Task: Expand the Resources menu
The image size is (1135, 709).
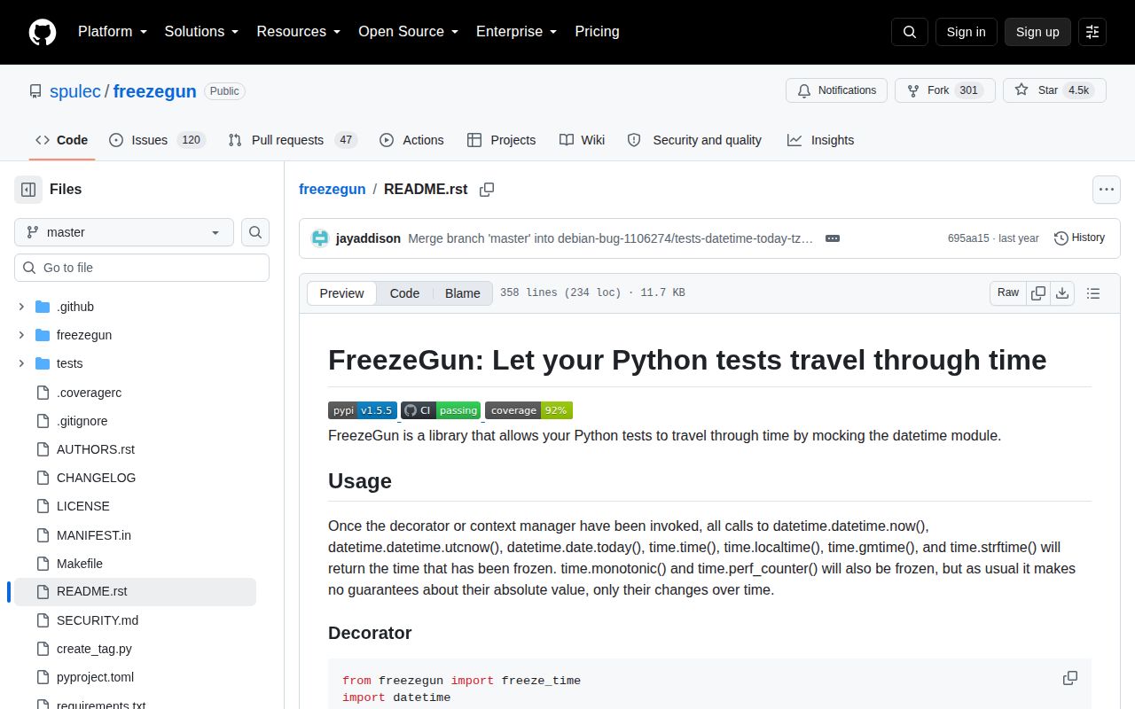Action: (299, 32)
